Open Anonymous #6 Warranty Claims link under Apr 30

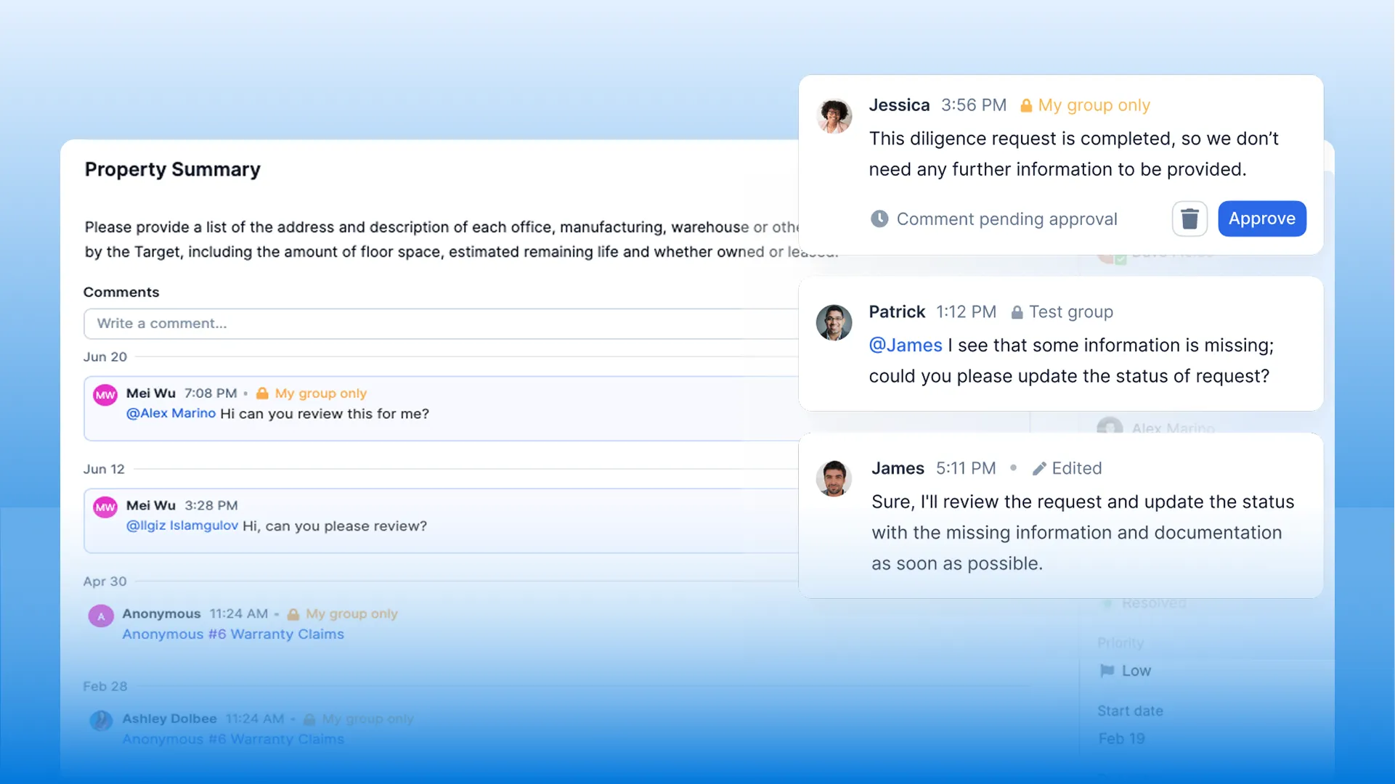coord(232,634)
